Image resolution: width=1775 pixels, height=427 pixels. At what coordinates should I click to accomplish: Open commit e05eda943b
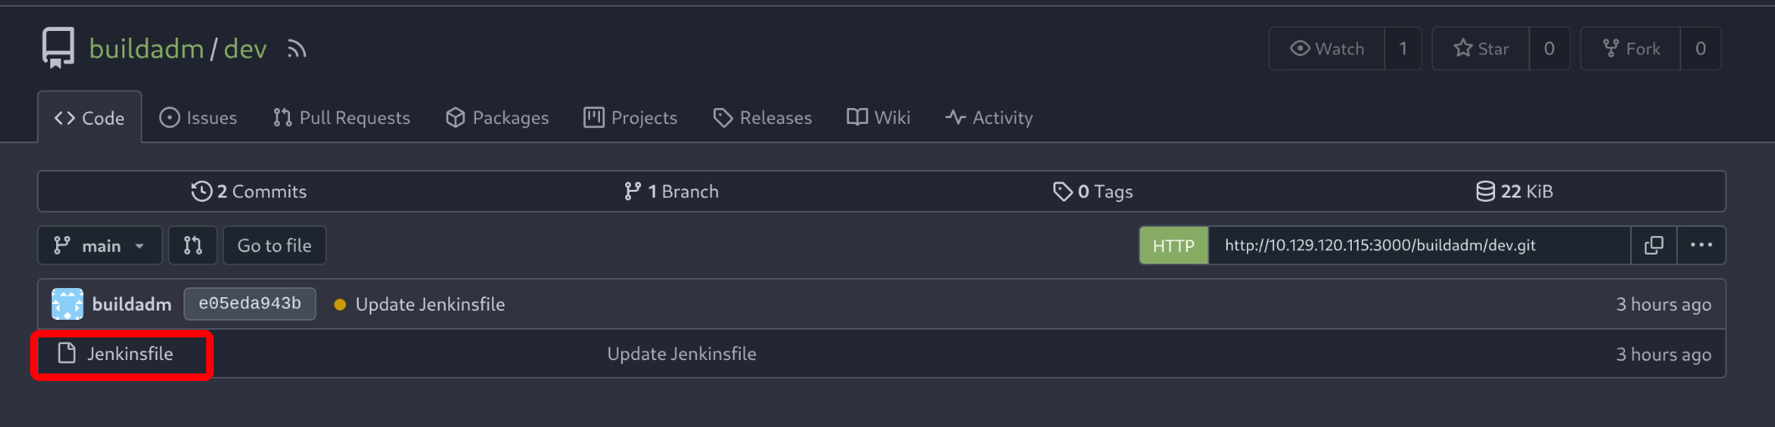250,304
